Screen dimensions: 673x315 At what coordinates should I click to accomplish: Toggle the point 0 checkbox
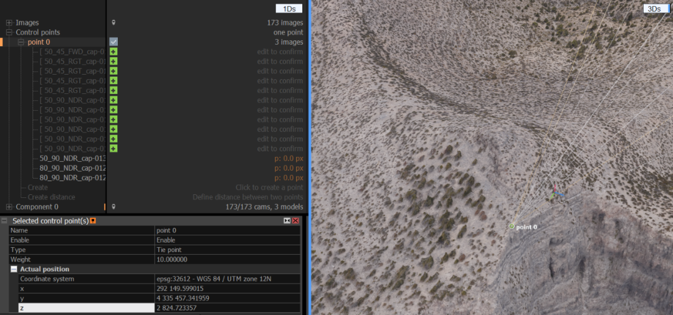click(113, 42)
